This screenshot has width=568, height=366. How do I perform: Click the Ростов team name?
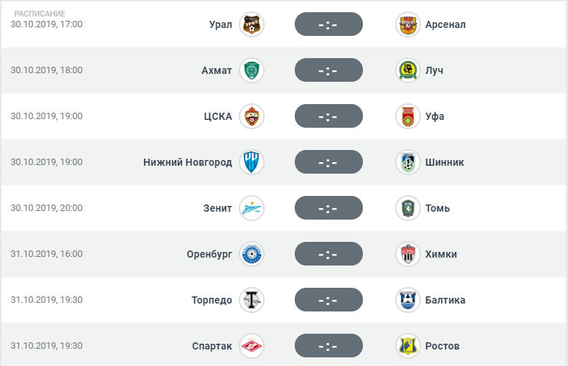tap(442, 346)
